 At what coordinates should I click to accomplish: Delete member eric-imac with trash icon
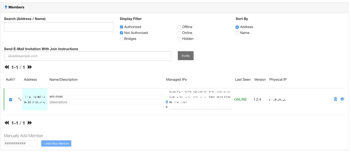pyautogui.click(x=335, y=99)
